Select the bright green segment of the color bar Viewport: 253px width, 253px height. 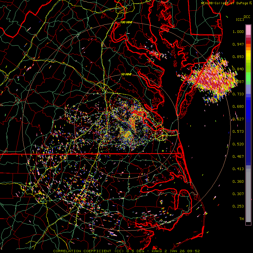[248, 76]
